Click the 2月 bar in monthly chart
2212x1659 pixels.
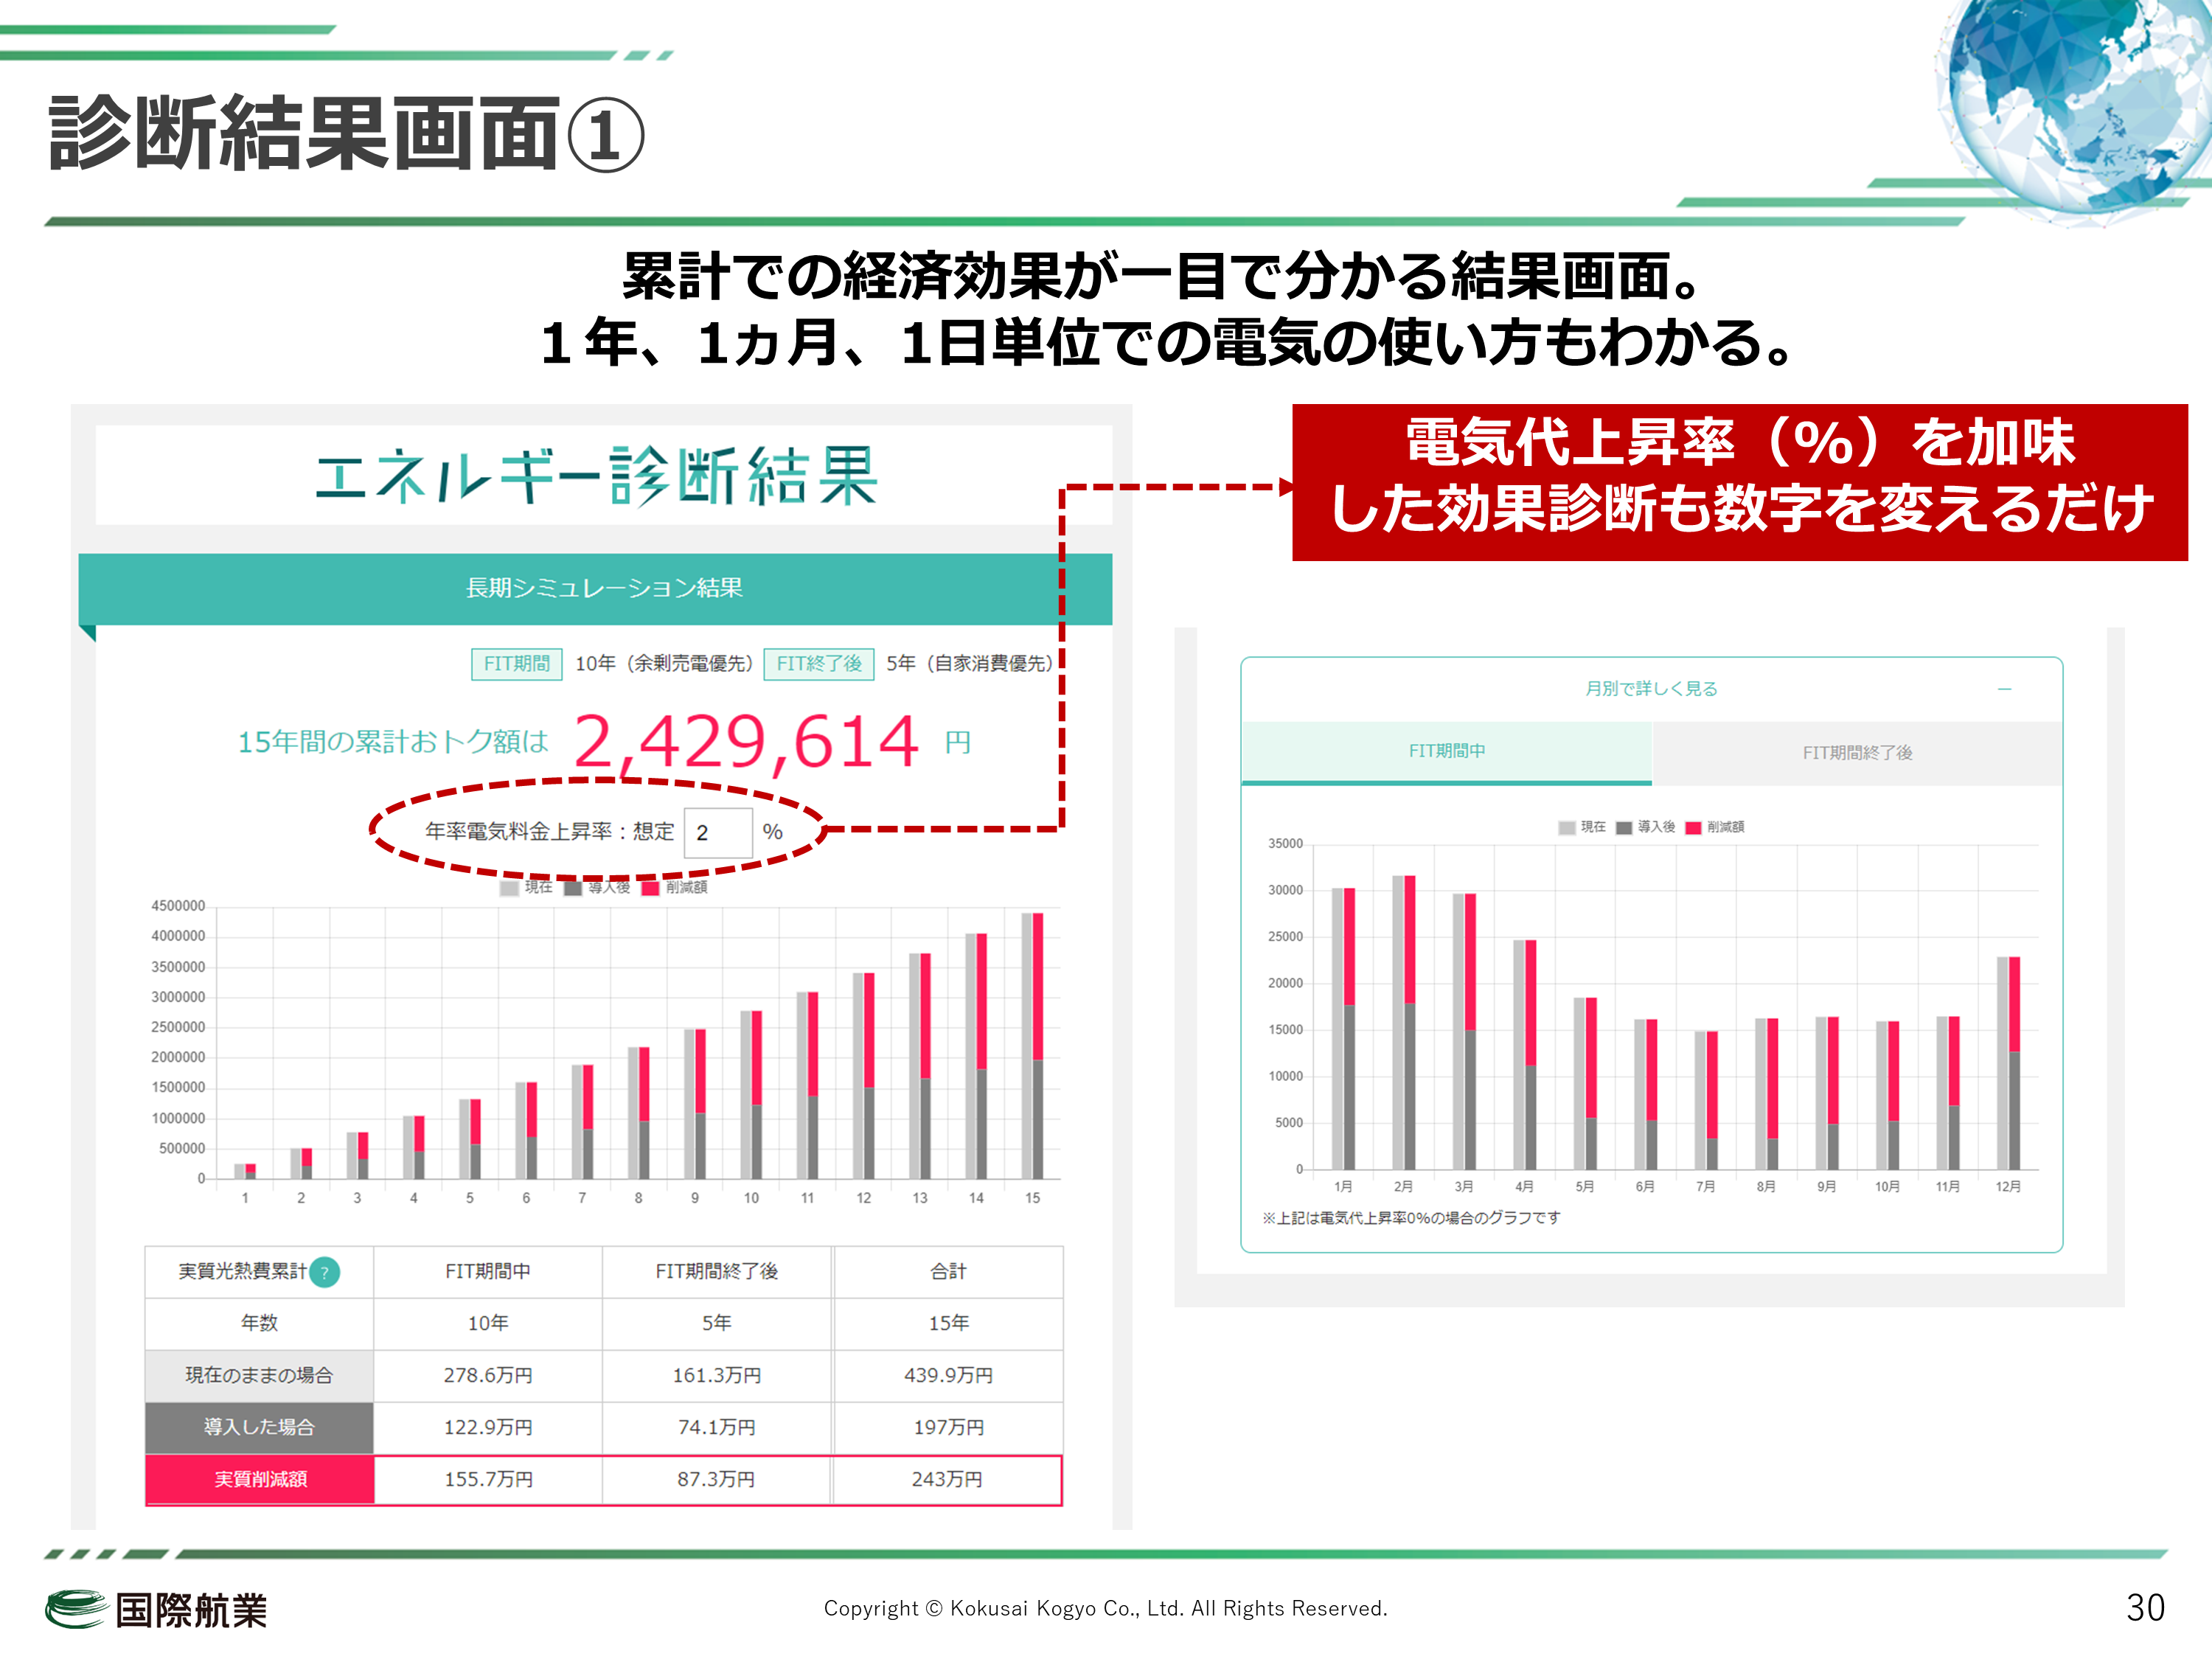[1403, 1023]
